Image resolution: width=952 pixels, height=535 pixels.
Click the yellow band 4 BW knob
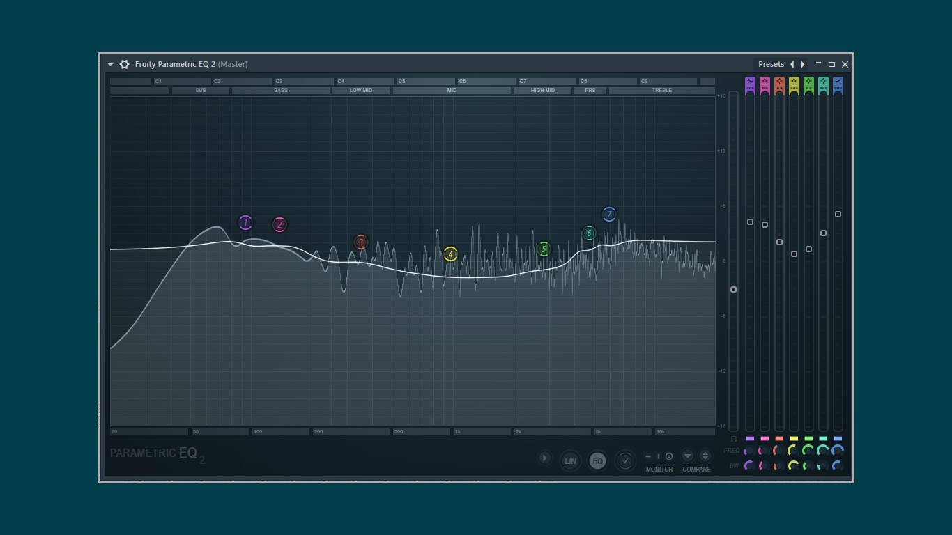click(794, 466)
